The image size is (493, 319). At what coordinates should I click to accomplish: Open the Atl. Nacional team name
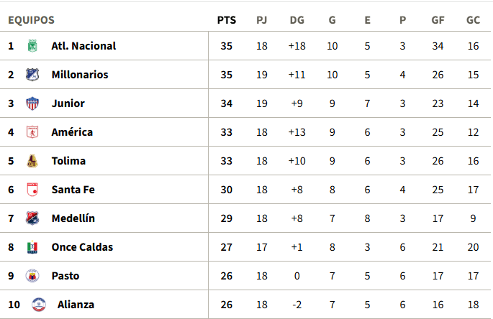(x=83, y=46)
